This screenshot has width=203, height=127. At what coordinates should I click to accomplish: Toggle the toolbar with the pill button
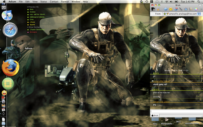point(200,5)
